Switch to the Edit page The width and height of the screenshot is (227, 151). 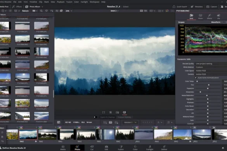click(106, 148)
